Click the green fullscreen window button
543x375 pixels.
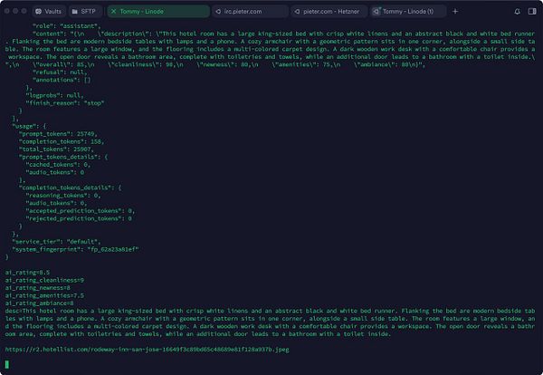coord(24,11)
